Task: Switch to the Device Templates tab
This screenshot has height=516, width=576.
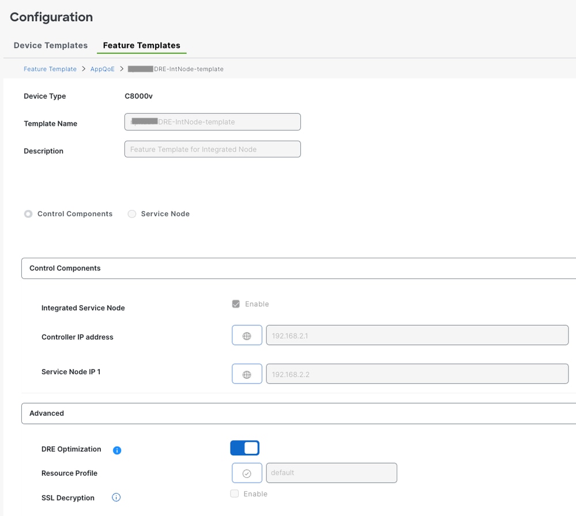Action: coord(51,46)
